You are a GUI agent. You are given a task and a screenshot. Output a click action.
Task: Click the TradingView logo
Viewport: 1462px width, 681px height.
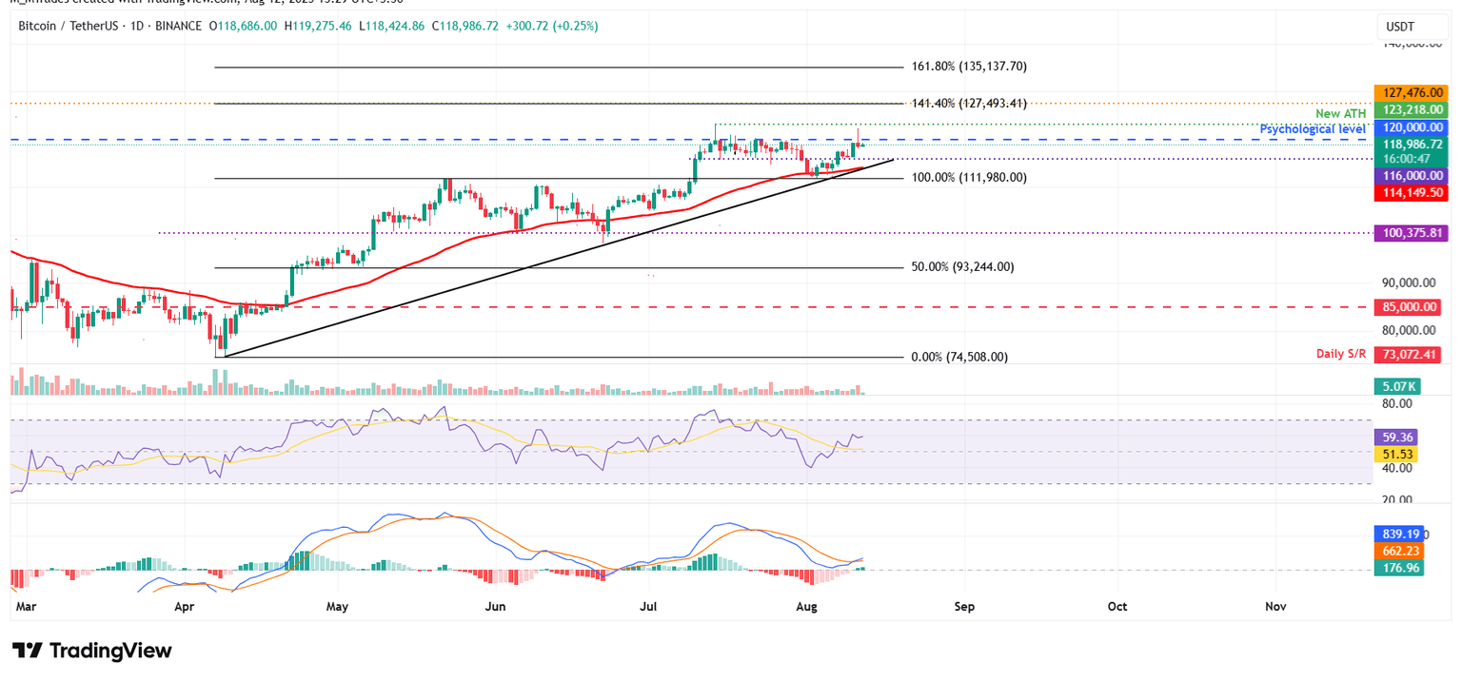(x=90, y=651)
